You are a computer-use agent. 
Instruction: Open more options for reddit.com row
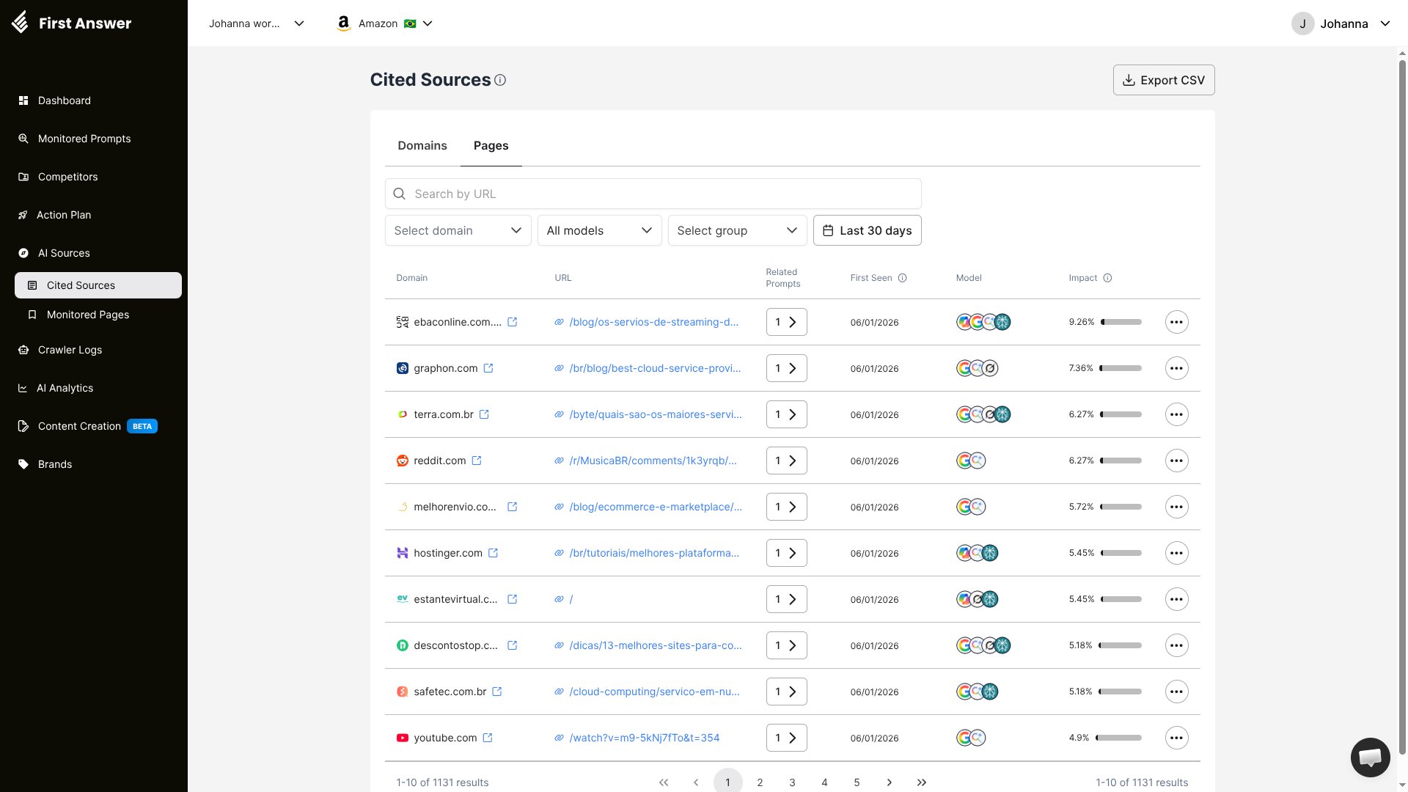coord(1176,461)
